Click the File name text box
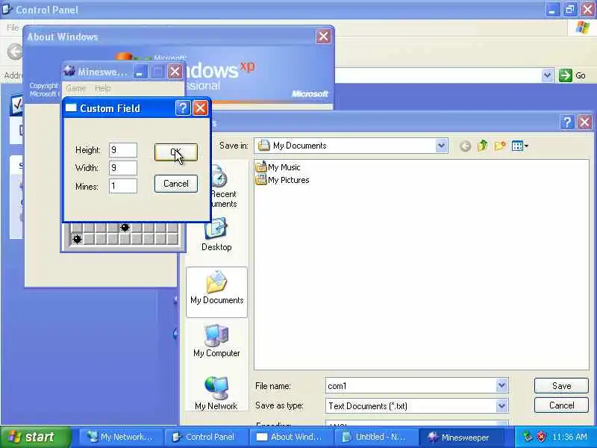597x448 pixels. (x=411, y=386)
